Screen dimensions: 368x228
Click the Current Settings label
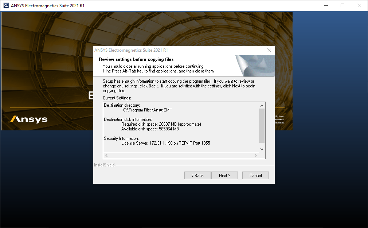pos(117,98)
